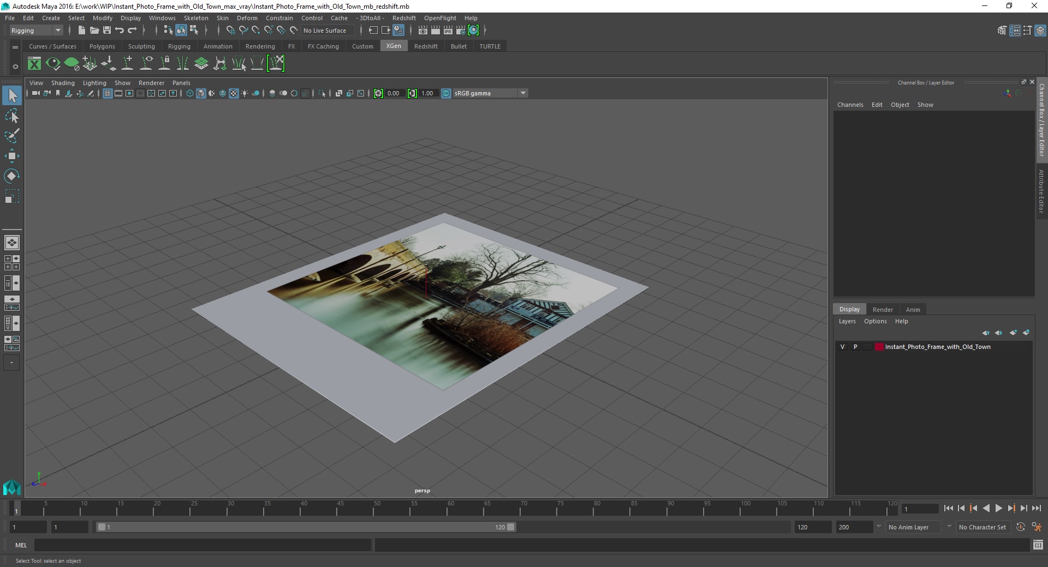Screen dimensions: 1048x567
Task: Toggle layer playback P box
Action: click(x=855, y=347)
